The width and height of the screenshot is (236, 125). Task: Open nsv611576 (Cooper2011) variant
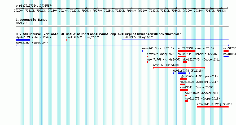point(202,98)
